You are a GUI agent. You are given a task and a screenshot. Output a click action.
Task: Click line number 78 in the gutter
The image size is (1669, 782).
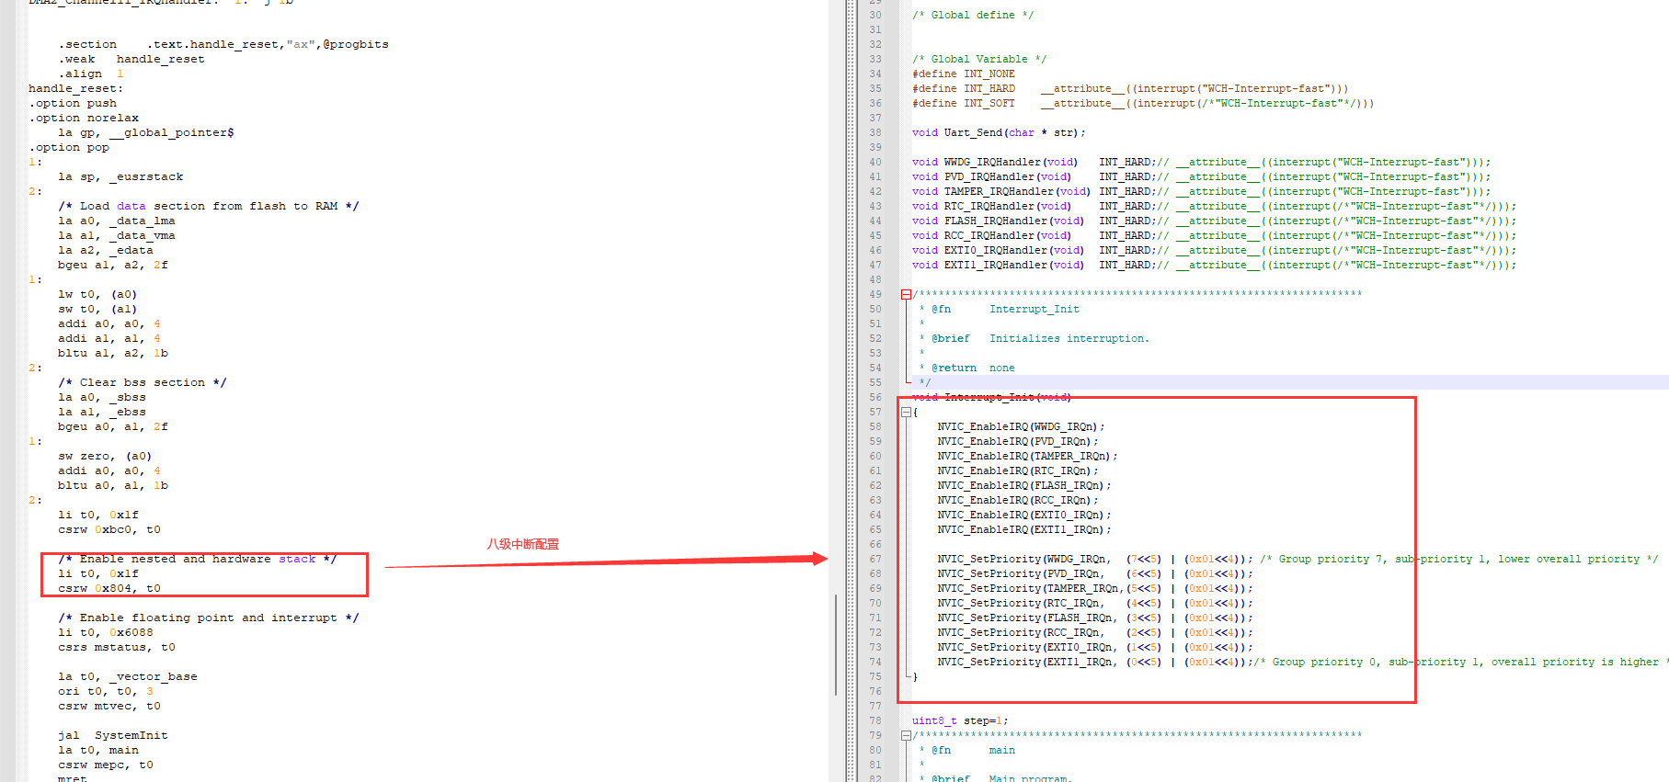pyautogui.click(x=875, y=720)
